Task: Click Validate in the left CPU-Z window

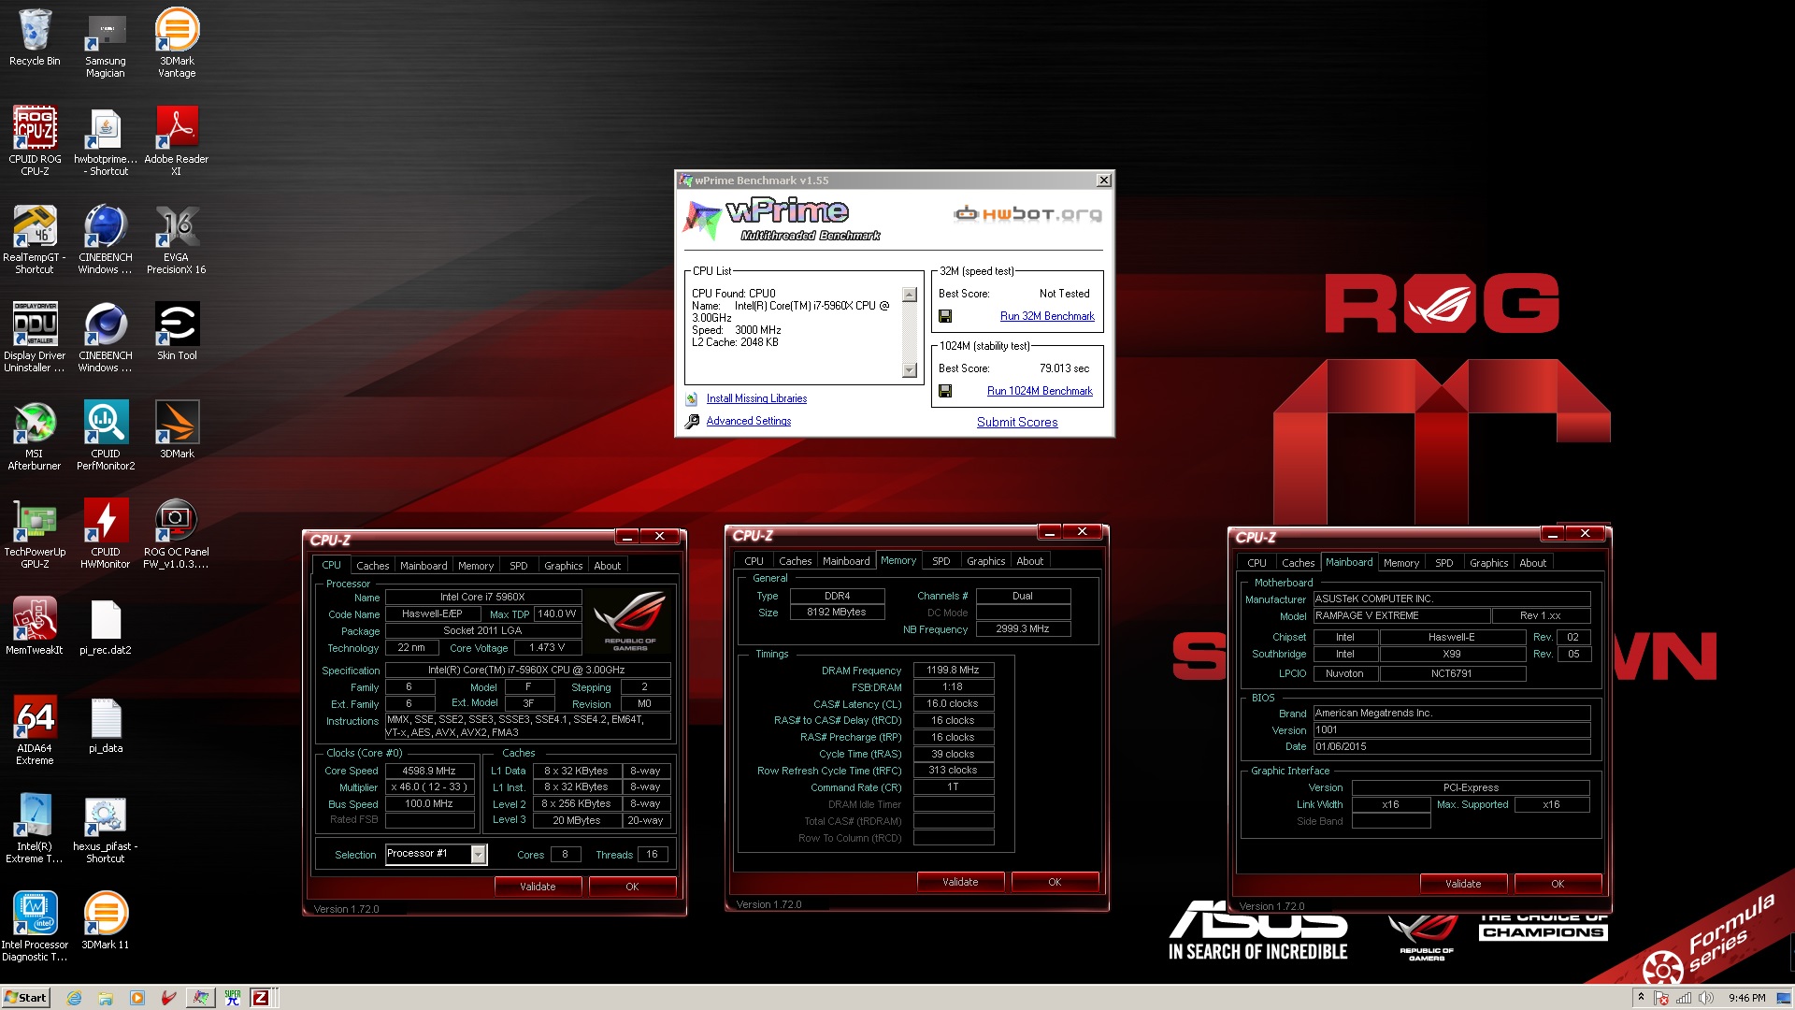Action: click(x=538, y=887)
